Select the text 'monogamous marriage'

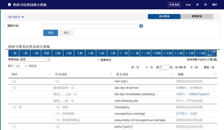(130, 114)
